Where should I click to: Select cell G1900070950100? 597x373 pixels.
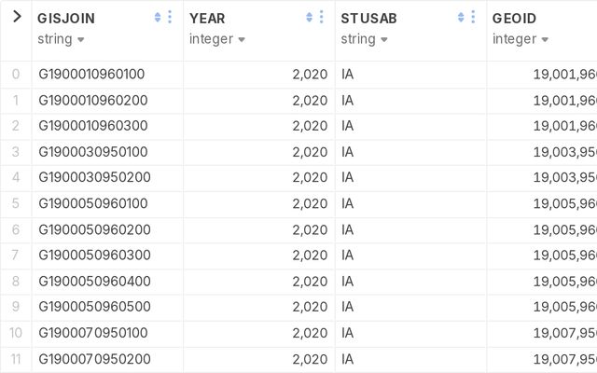pyautogui.click(x=91, y=333)
